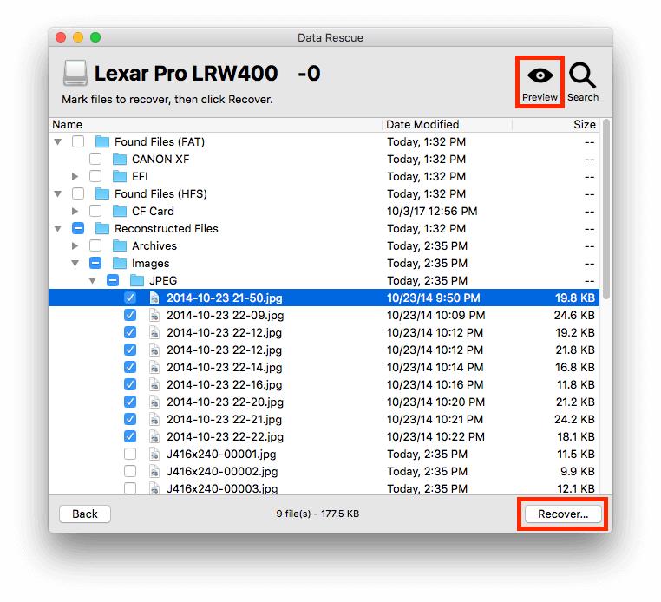Expand the CF Card folder

pyautogui.click(x=75, y=211)
